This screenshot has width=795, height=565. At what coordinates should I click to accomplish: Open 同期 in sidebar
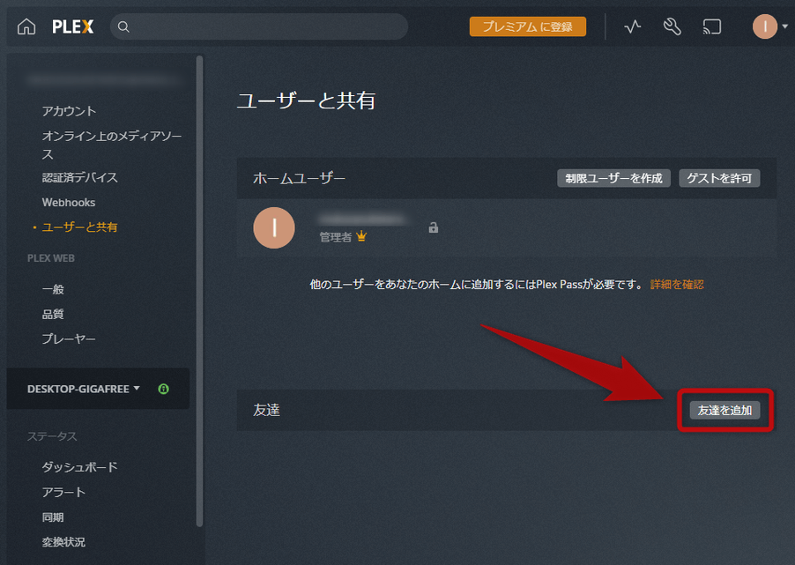tap(53, 517)
